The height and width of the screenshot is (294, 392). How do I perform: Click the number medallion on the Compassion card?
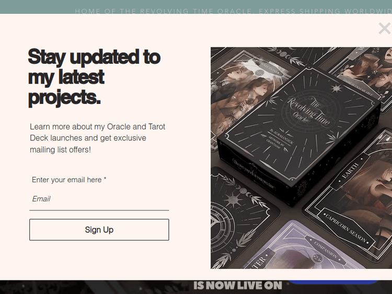click(317, 257)
